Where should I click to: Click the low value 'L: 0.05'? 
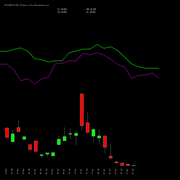pos(91,12)
